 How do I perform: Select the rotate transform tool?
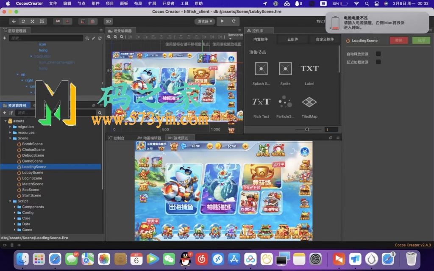pos(23,21)
